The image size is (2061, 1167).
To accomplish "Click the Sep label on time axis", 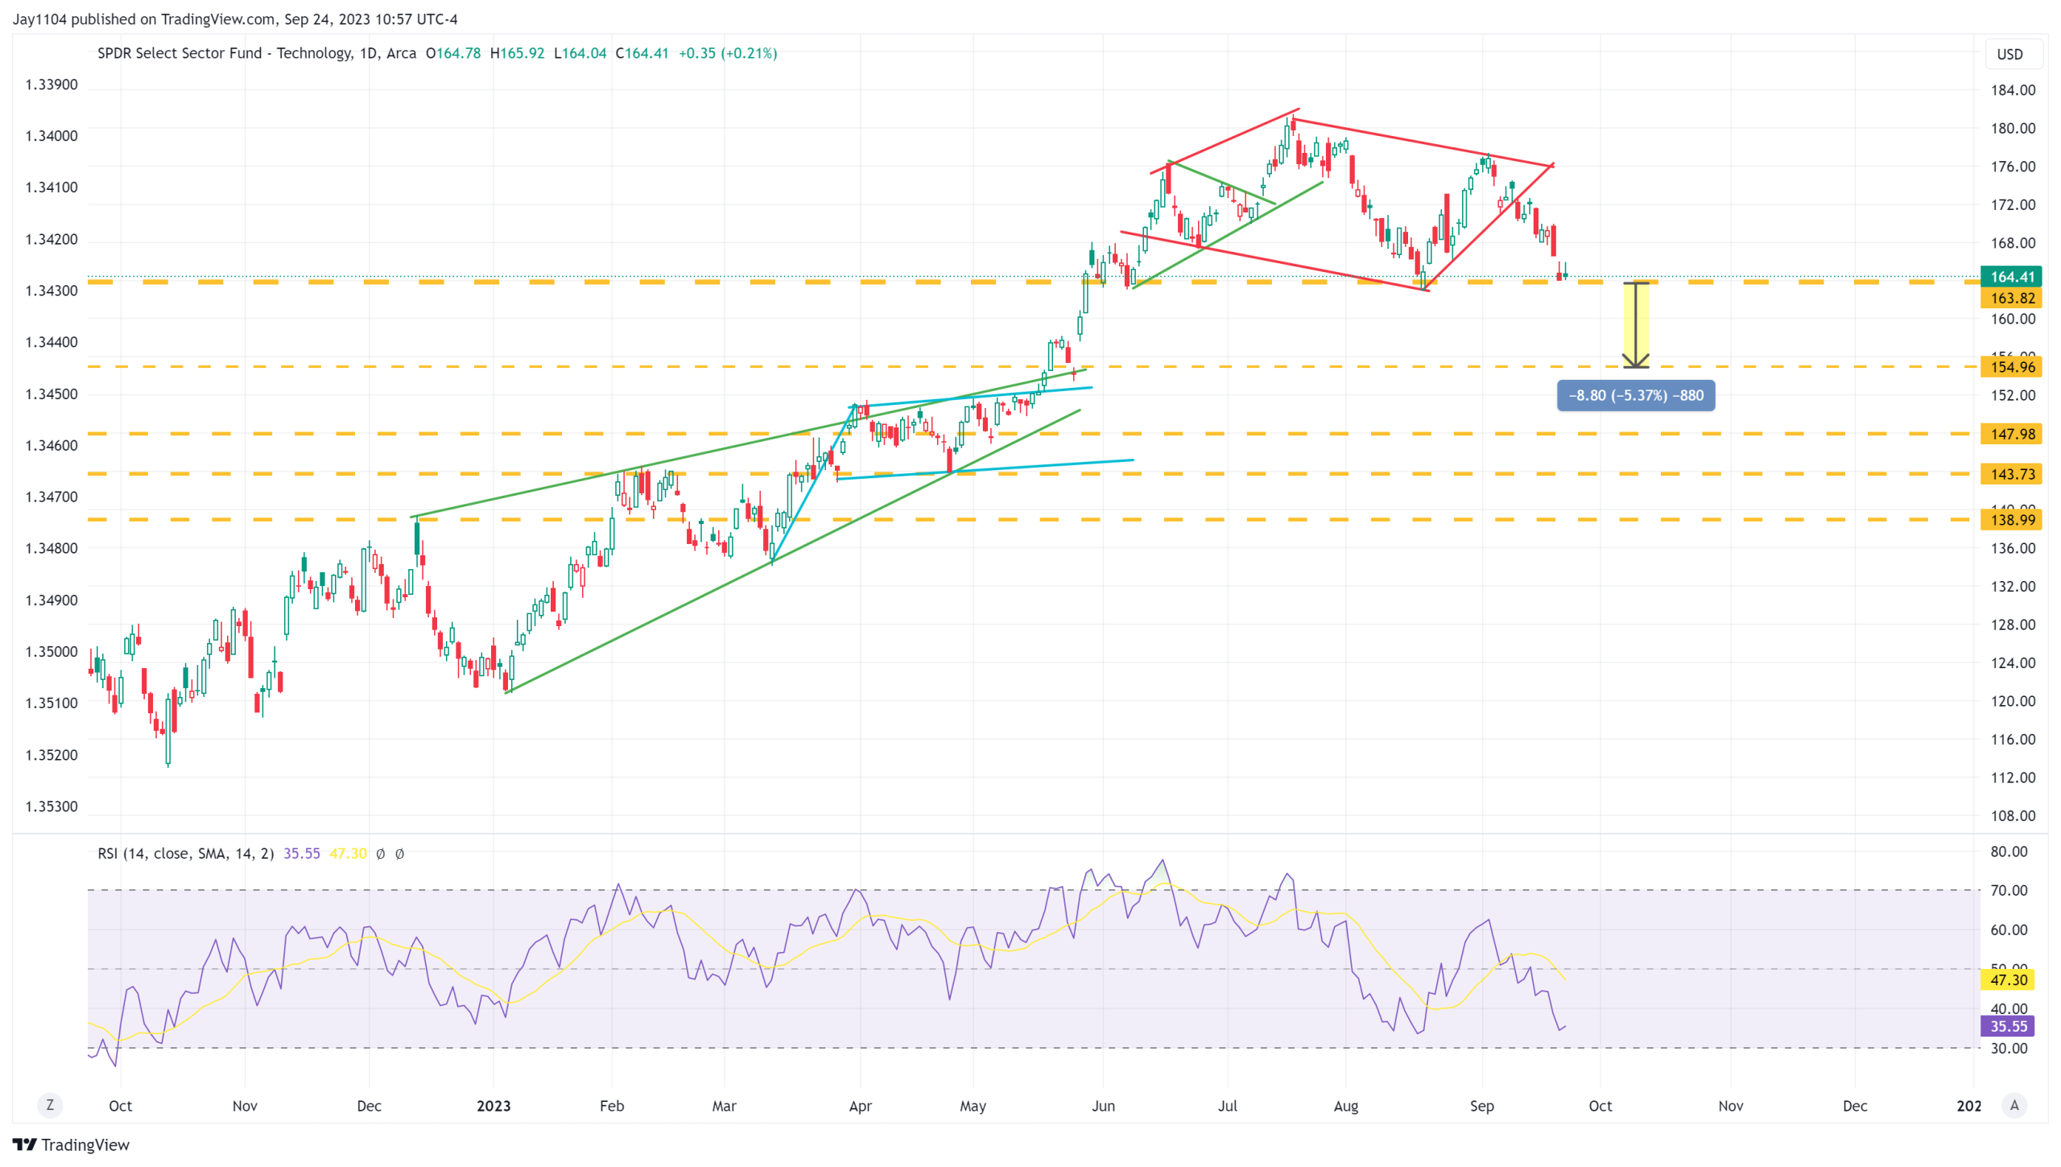I will 1481,1106.
